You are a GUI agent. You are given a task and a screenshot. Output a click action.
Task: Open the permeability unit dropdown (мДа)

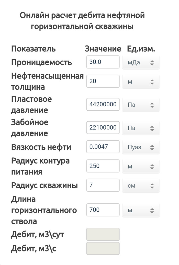141,63
